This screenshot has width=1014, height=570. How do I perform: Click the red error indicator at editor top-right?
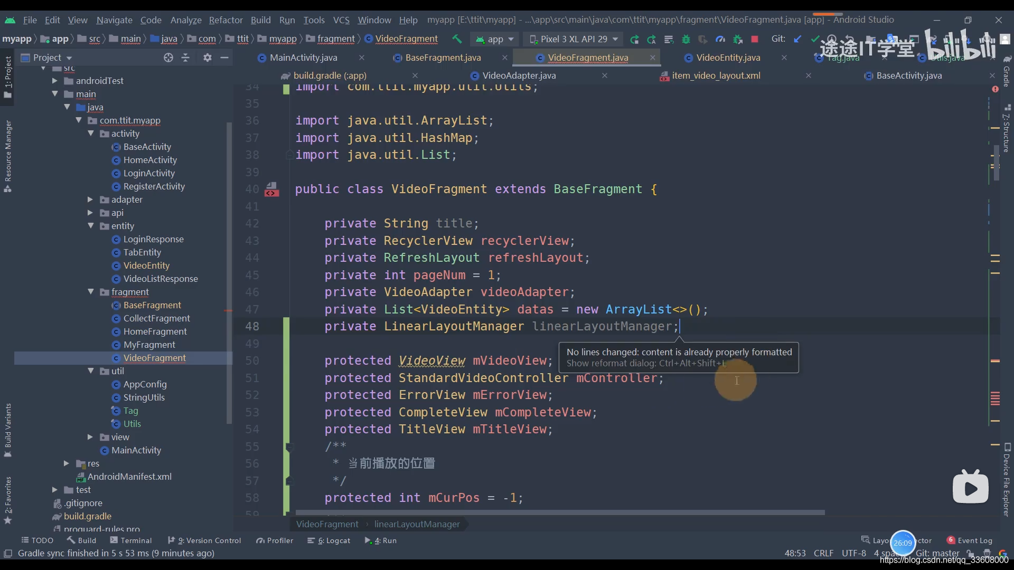point(996,89)
